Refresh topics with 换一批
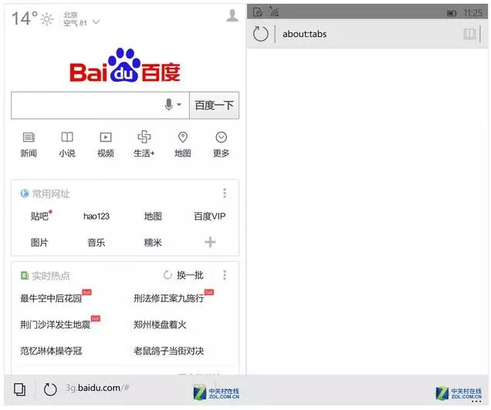This screenshot has width=491, height=410. pyautogui.click(x=184, y=275)
